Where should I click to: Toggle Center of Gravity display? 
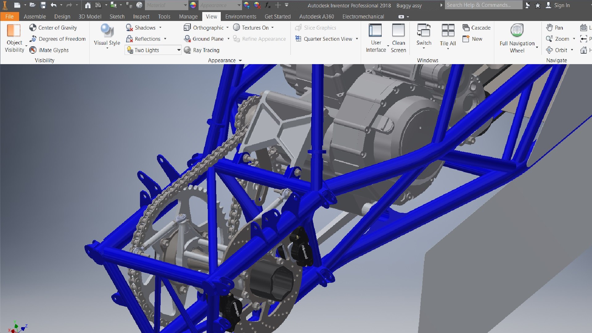[53, 28]
